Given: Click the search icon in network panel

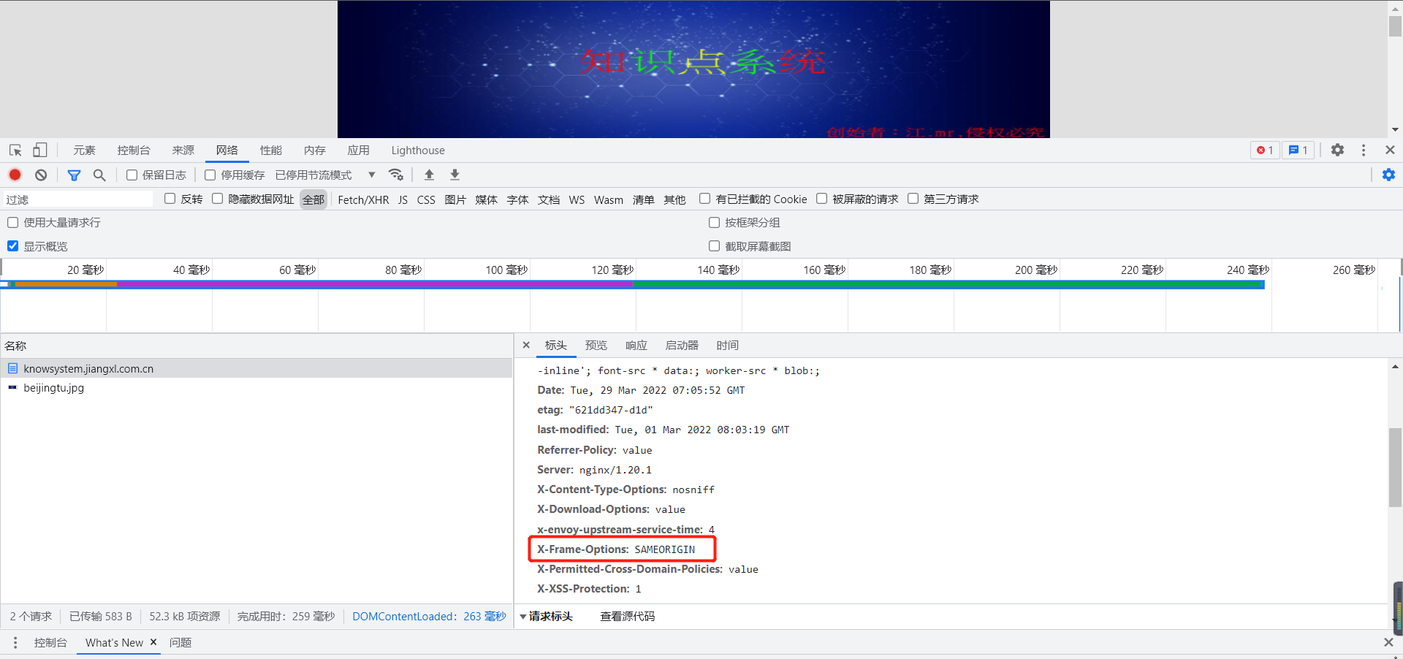Looking at the screenshot, I should [99, 175].
